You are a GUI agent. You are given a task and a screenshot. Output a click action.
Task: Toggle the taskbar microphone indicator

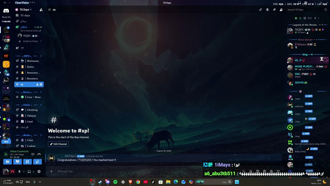tap(34, 182)
